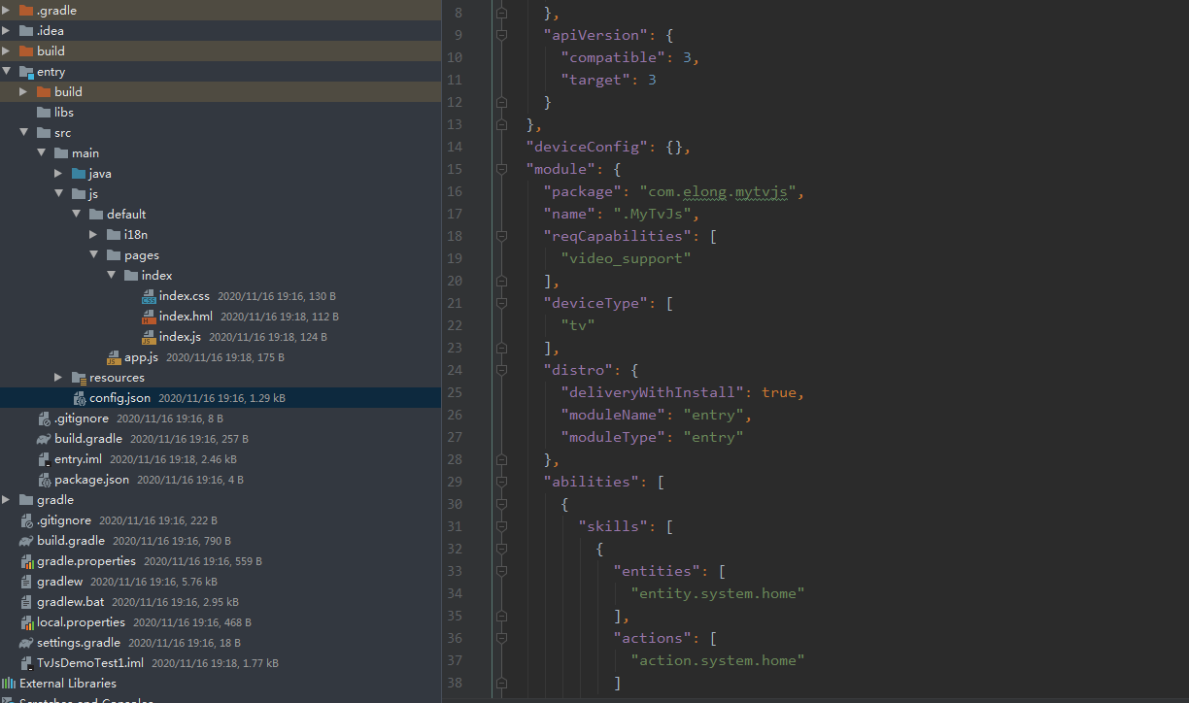Collapse the pages folder arrow
The height and width of the screenshot is (703, 1189).
point(94,255)
